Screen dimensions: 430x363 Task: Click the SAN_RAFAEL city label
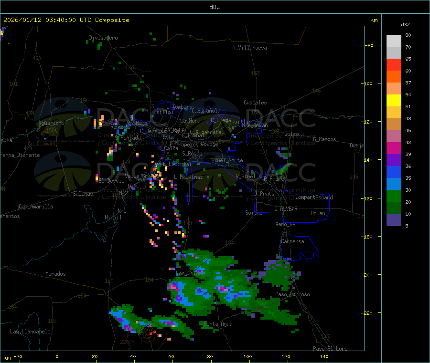click(x=175, y=130)
